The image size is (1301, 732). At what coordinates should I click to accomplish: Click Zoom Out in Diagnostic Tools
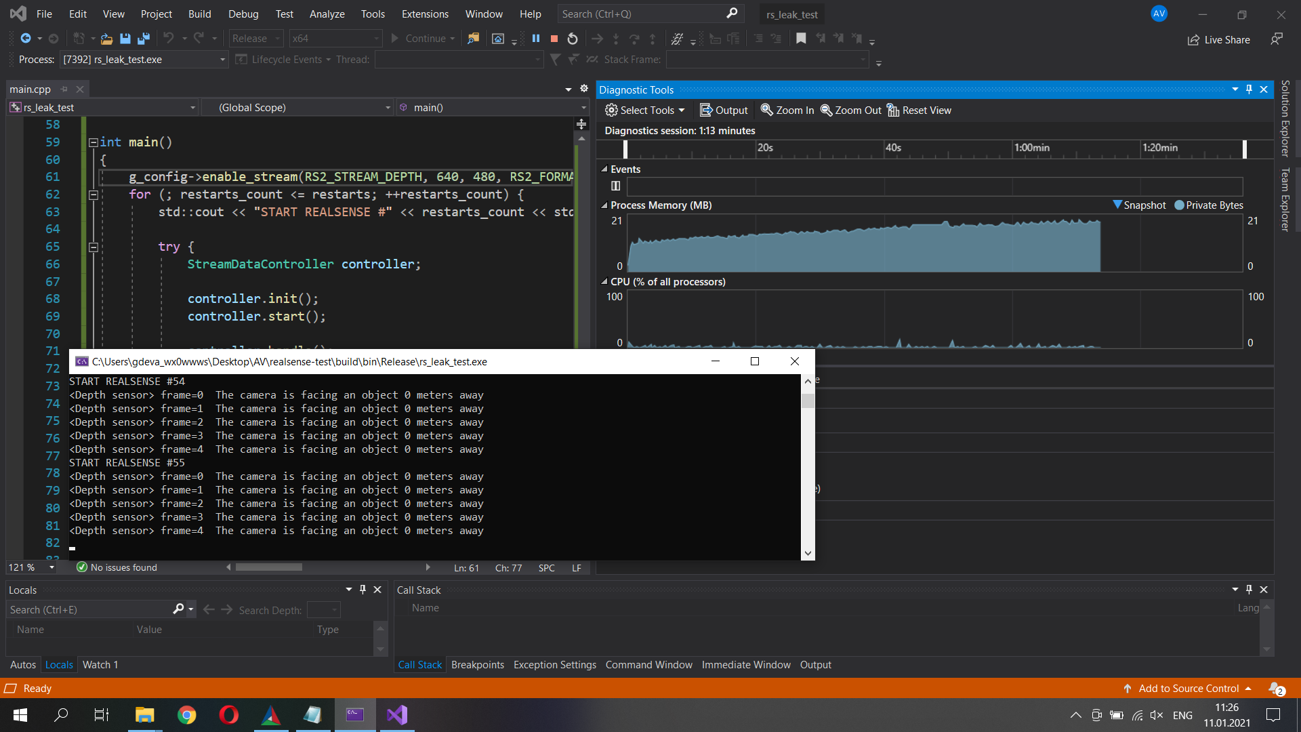tap(850, 110)
